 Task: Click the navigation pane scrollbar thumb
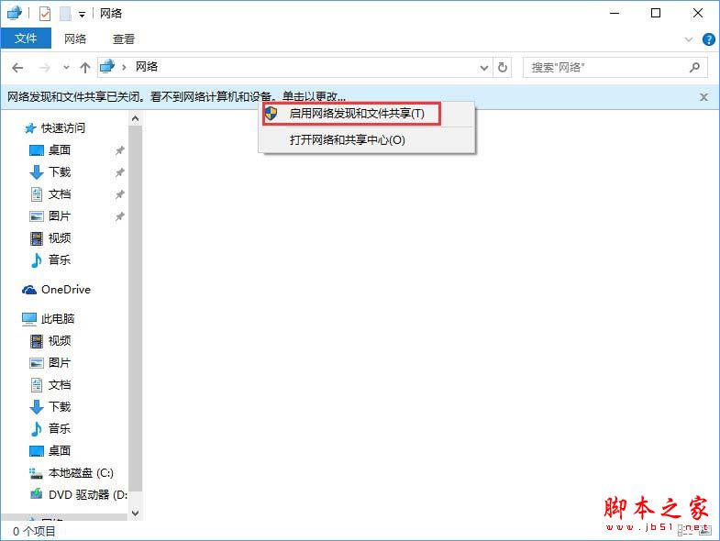(x=136, y=309)
